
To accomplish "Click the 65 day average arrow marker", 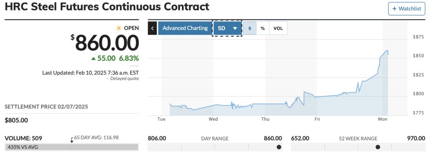I will 72,140.
